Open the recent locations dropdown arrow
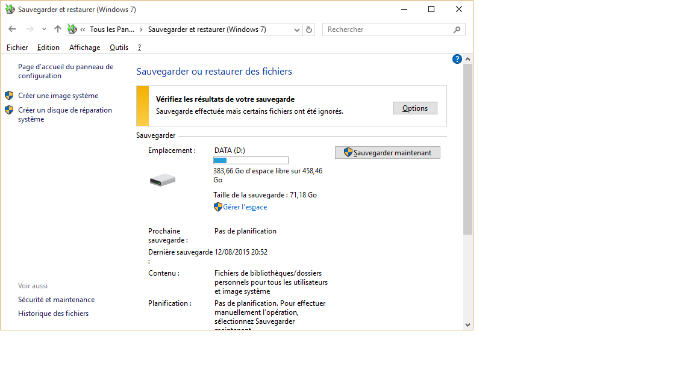The width and height of the screenshot is (694, 390). pos(44,29)
